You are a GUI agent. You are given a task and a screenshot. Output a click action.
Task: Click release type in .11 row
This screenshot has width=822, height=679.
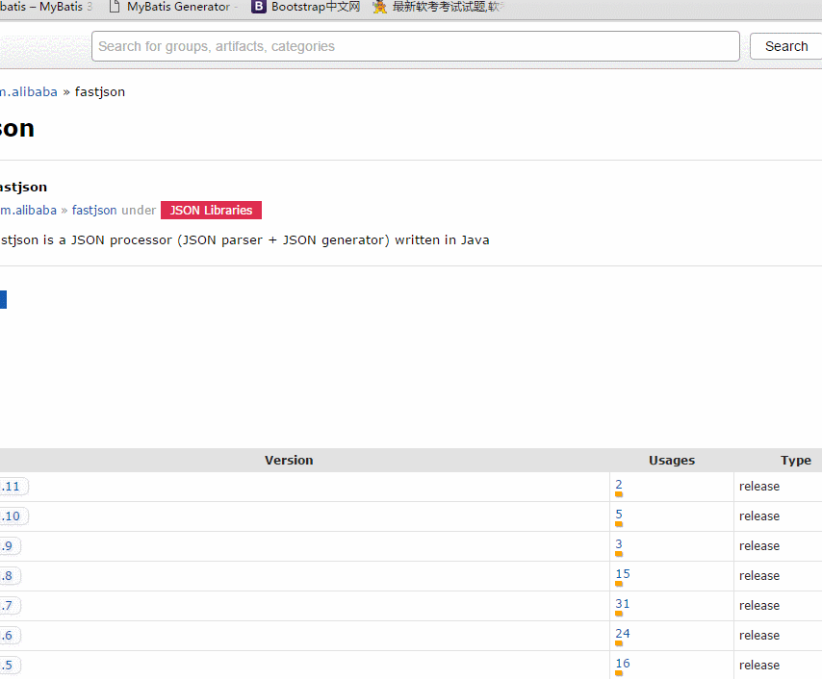pos(759,487)
